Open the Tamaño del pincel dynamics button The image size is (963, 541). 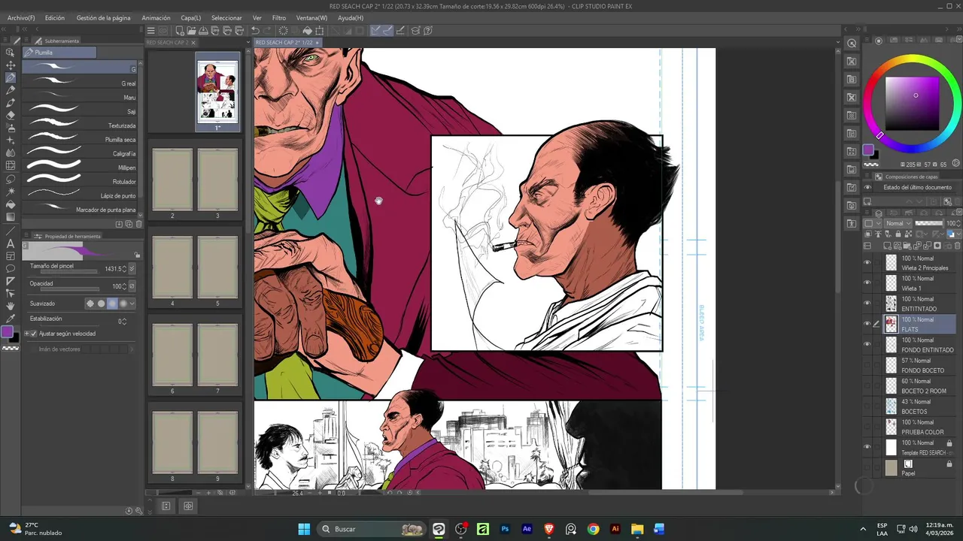tap(132, 268)
